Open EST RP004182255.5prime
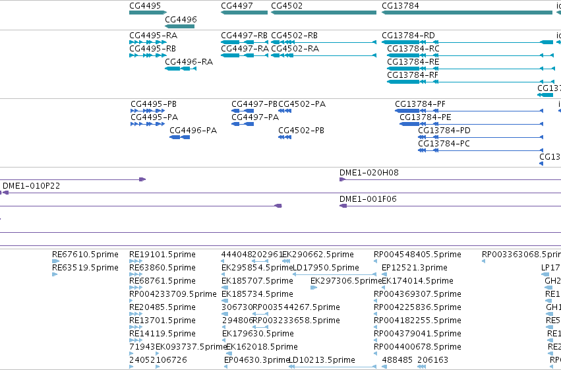 coord(375,327)
